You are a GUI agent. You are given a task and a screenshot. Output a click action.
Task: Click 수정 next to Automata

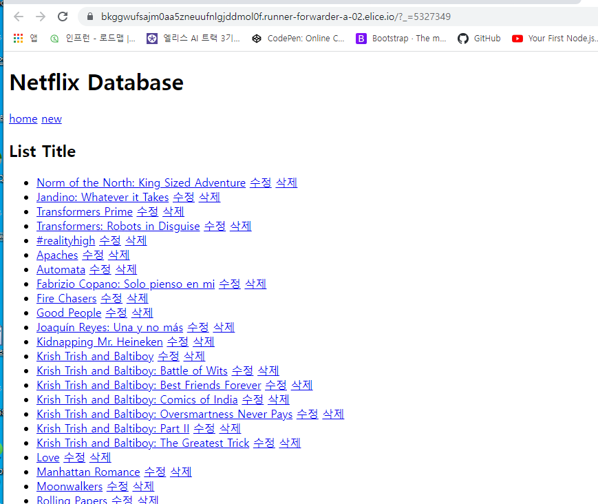(x=100, y=270)
